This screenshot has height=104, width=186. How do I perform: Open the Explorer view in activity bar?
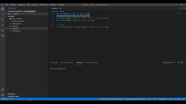tap(3, 9)
